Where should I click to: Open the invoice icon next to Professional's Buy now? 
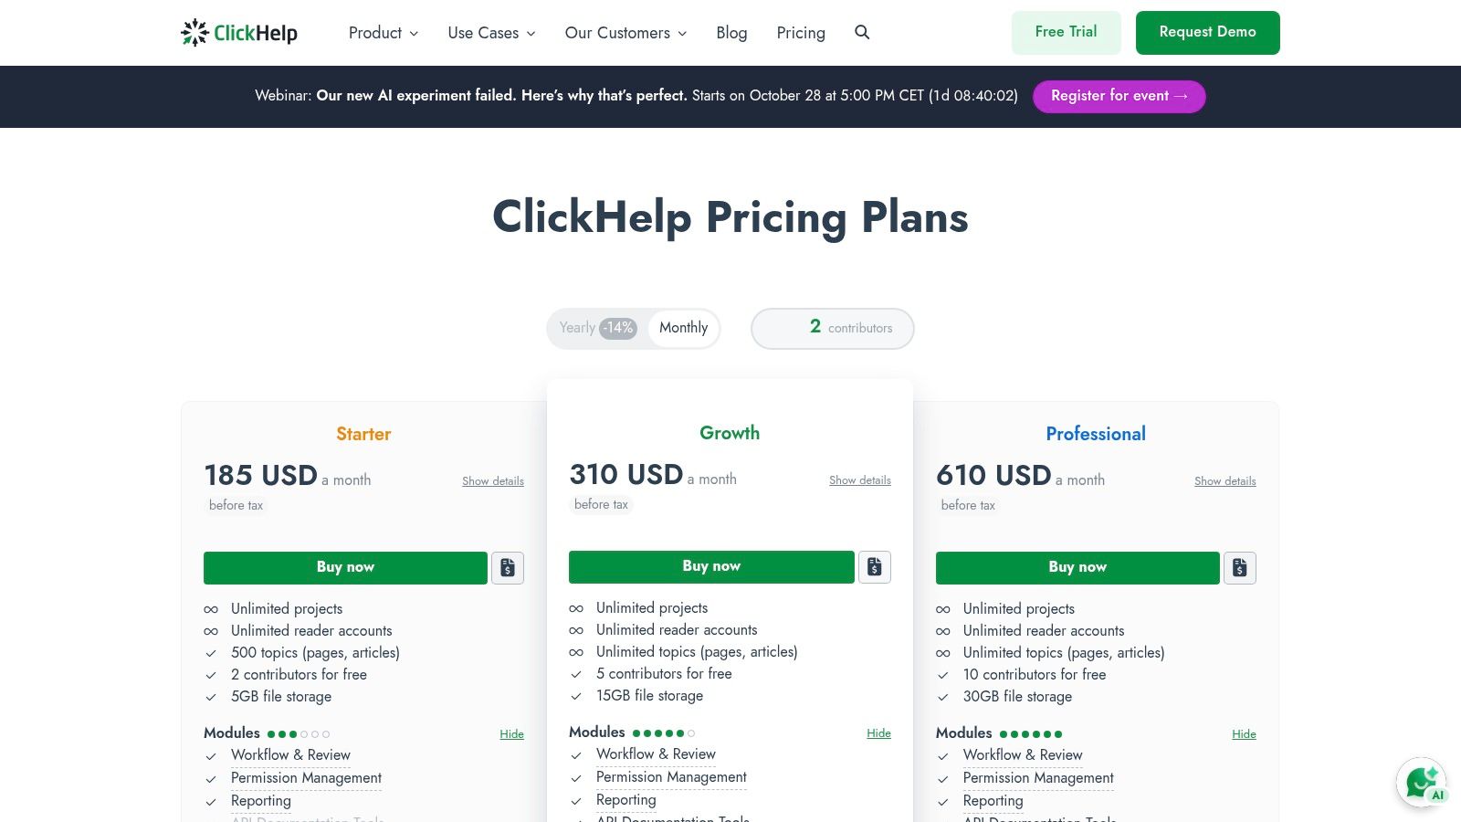[x=1240, y=567]
